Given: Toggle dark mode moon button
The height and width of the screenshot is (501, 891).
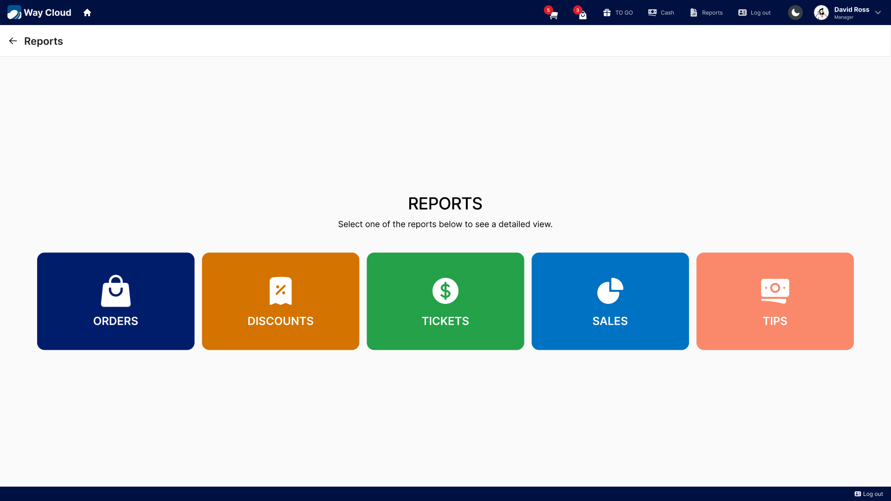Looking at the screenshot, I should [795, 13].
